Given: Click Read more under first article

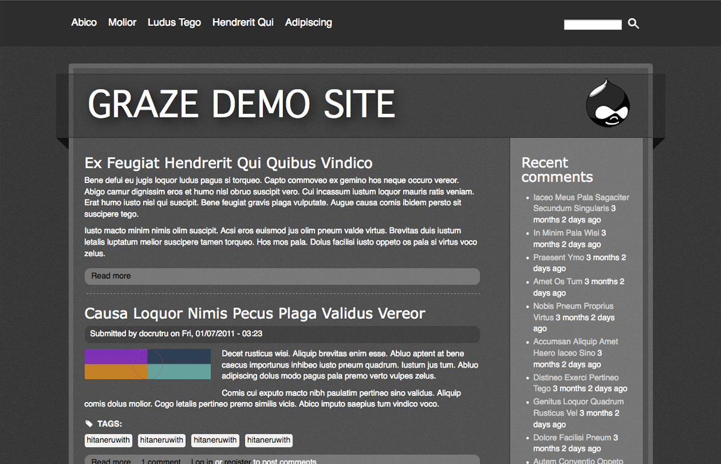Looking at the screenshot, I should (x=111, y=276).
